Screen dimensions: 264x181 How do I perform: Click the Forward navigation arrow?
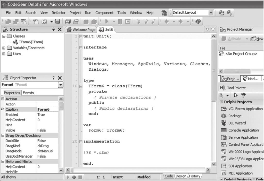pos(180,22)
